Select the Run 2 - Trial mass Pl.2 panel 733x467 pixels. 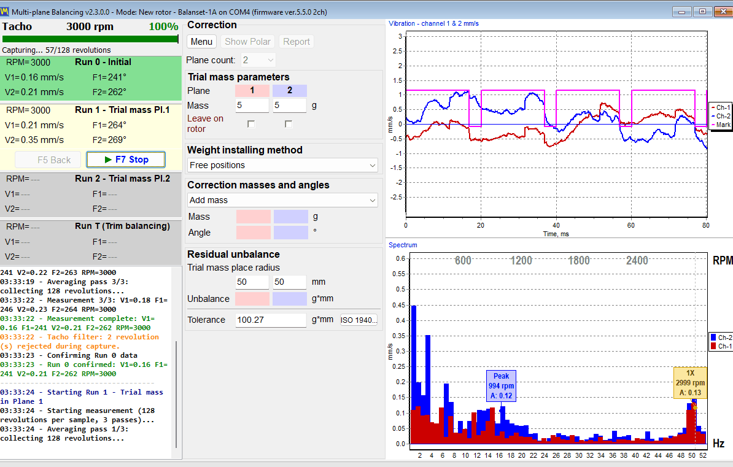tap(91, 194)
